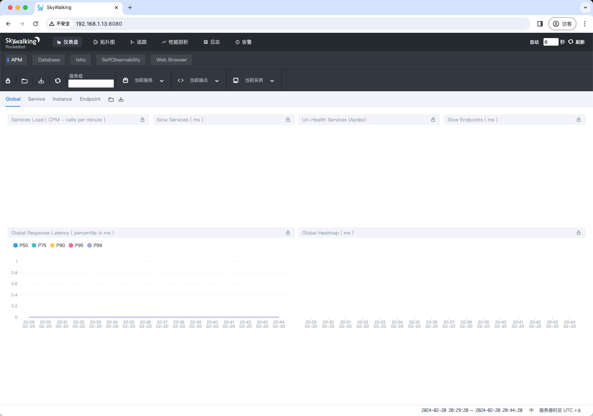The height and width of the screenshot is (416, 593).
Task: Click lock icon on Un-Health Services panel
Action: (x=433, y=120)
